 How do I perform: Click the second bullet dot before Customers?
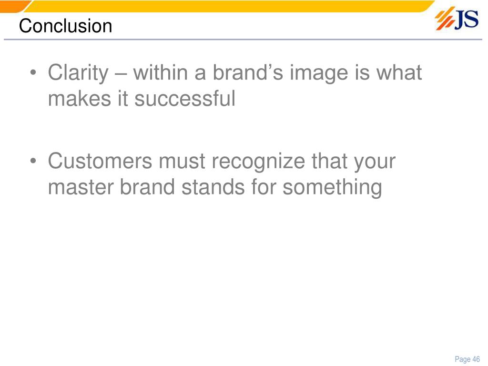click(33, 162)
